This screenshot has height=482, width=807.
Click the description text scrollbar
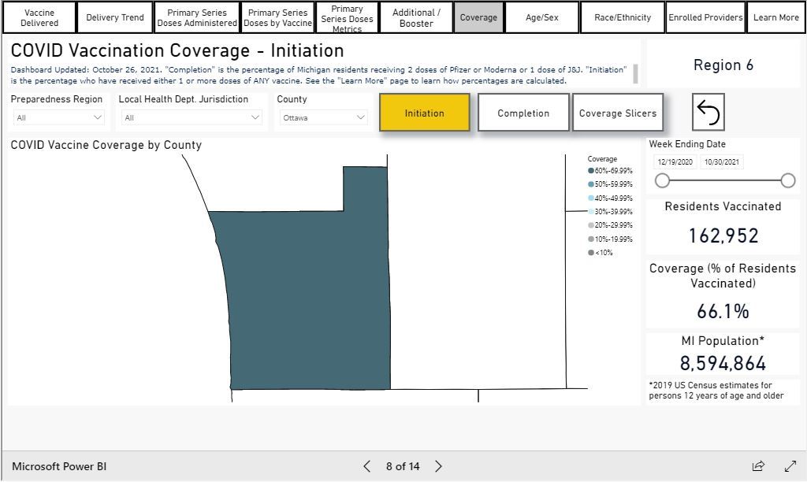pos(635,74)
